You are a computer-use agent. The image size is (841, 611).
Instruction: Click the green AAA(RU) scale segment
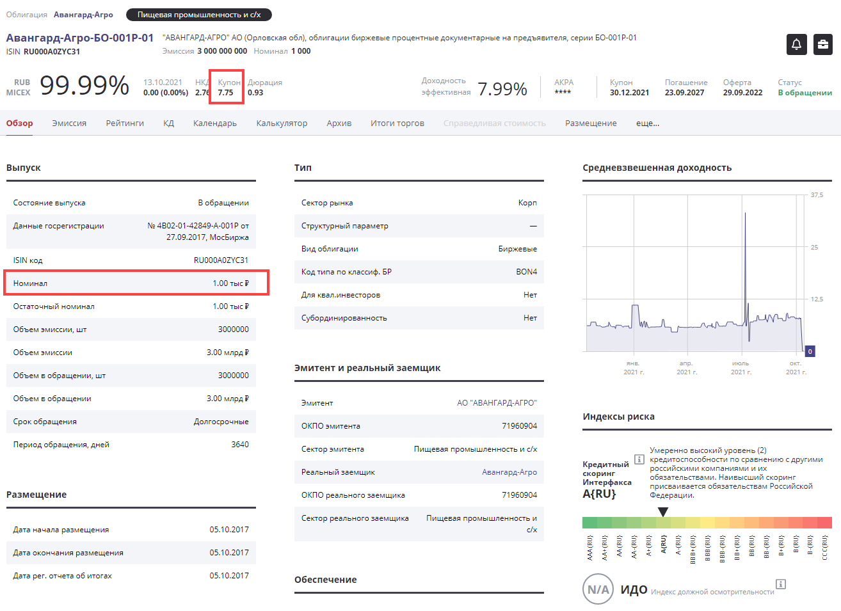(x=589, y=523)
